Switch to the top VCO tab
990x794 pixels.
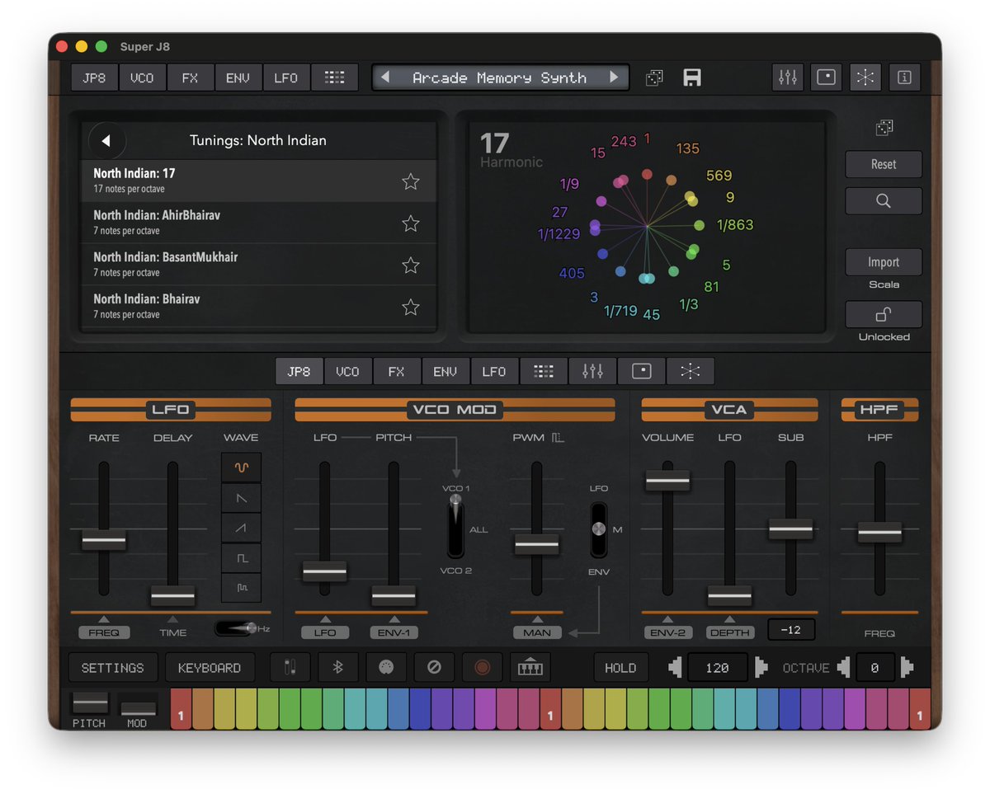[x=142, y=78]
